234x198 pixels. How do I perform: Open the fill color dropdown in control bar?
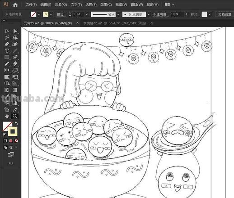[x=39, y=14]
